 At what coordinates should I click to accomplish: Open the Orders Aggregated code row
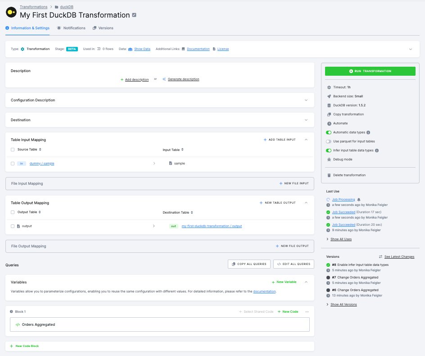coord(160,324)
